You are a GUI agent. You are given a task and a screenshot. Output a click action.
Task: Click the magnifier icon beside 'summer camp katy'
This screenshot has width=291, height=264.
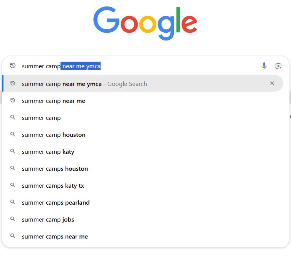pyautogui.click(x=13, y=151)
